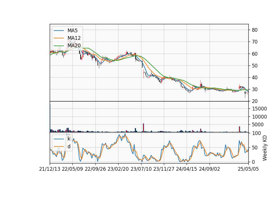The height and width of the screenshot is (199, 276).
Task: Click the 22/05/09 date label
Action: [72, 169]
